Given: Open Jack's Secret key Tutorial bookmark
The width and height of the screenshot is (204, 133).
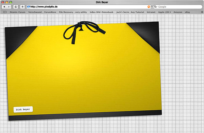Looking at the screenshot, I should click(x=130, y=12).
